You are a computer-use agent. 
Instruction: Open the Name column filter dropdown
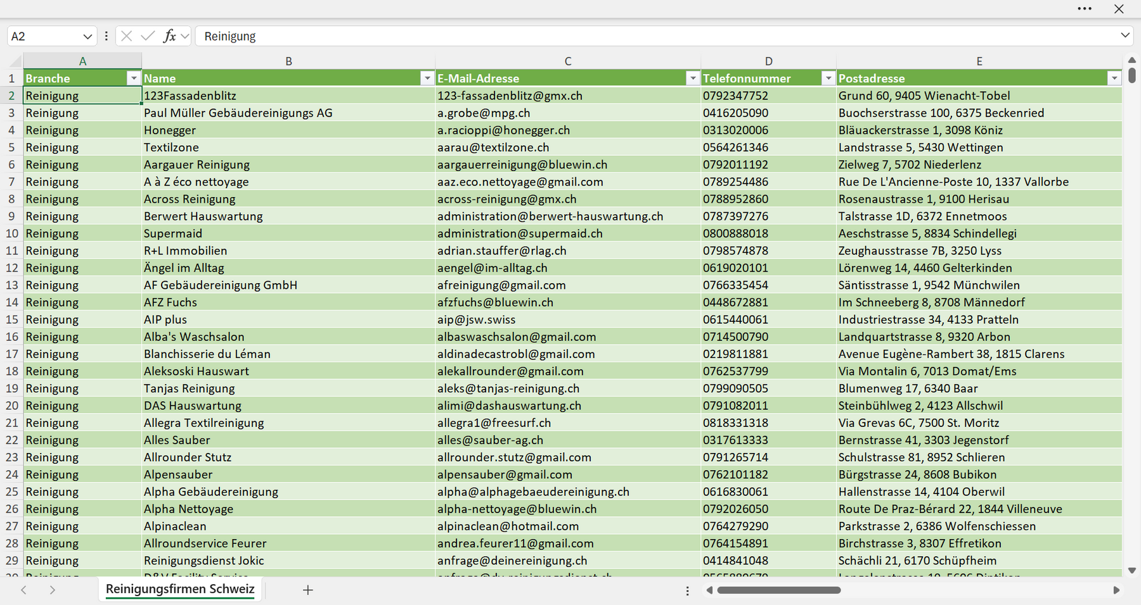tap(427, 78)
